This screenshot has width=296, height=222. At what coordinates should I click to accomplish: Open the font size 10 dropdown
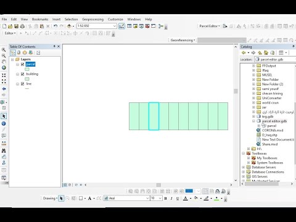tap(160, 199)
